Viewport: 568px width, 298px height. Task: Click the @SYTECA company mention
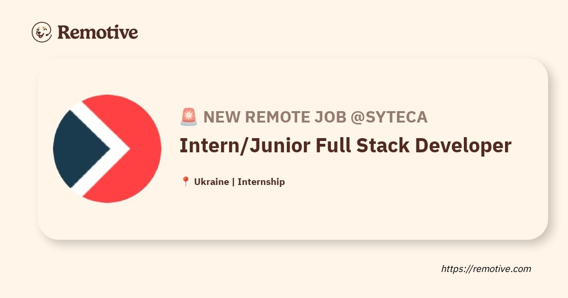[x=389, y=117]
